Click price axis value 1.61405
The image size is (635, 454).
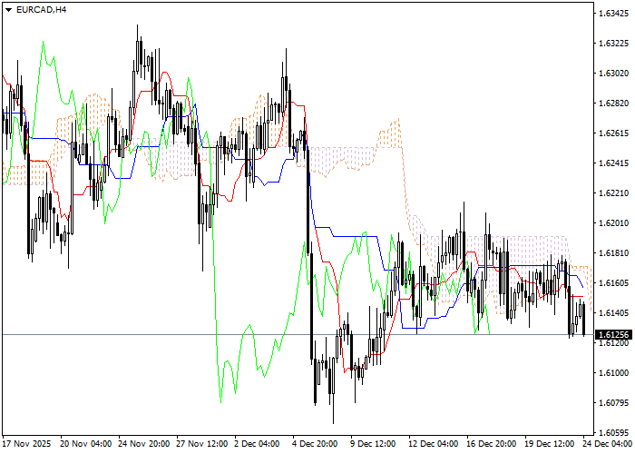(x=614, y=313)
